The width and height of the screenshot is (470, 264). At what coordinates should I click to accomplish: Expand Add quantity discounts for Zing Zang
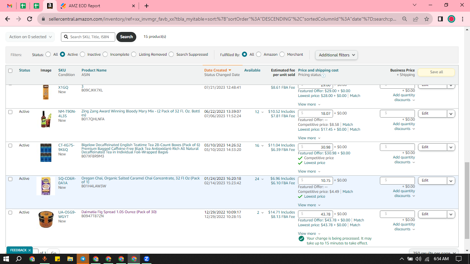tap(404, 126)
